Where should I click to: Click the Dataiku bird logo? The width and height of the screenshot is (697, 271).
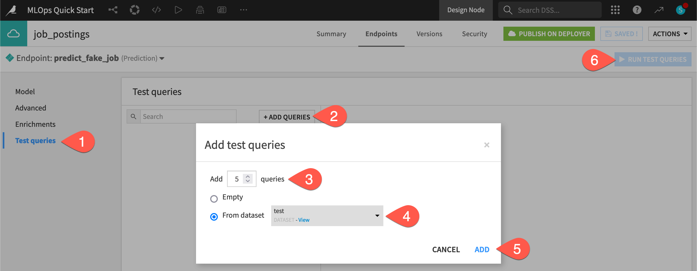(12, 10)
